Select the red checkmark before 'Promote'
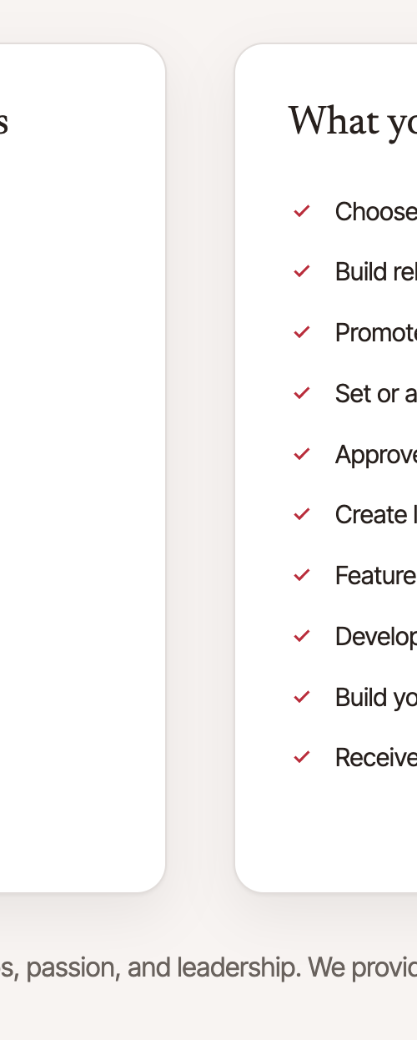The height and width of the screenshot is (1040, 417). tap(302, 332)
